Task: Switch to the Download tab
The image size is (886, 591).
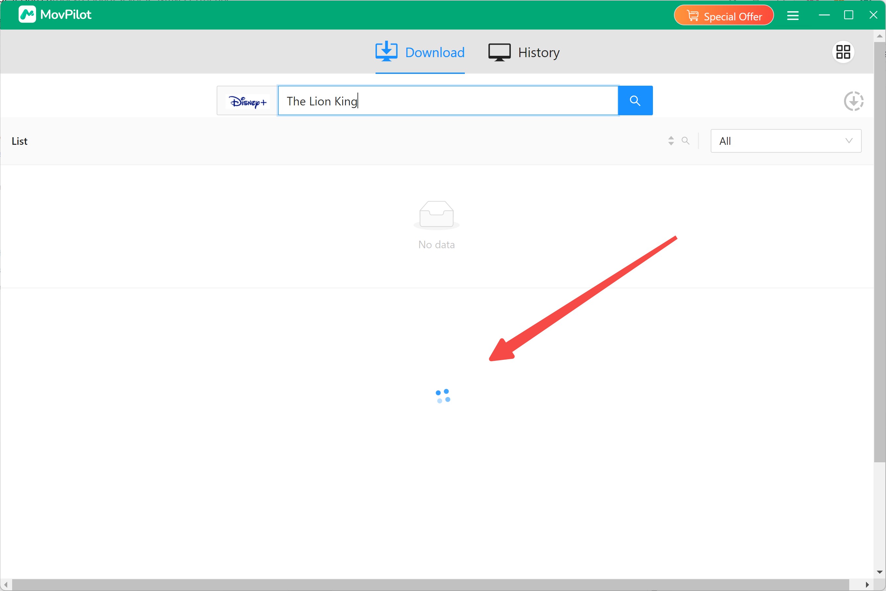Action: click(420, 53)
